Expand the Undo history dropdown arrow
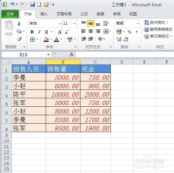The width and height of the screenshot is (174, 173). point(17,4)
